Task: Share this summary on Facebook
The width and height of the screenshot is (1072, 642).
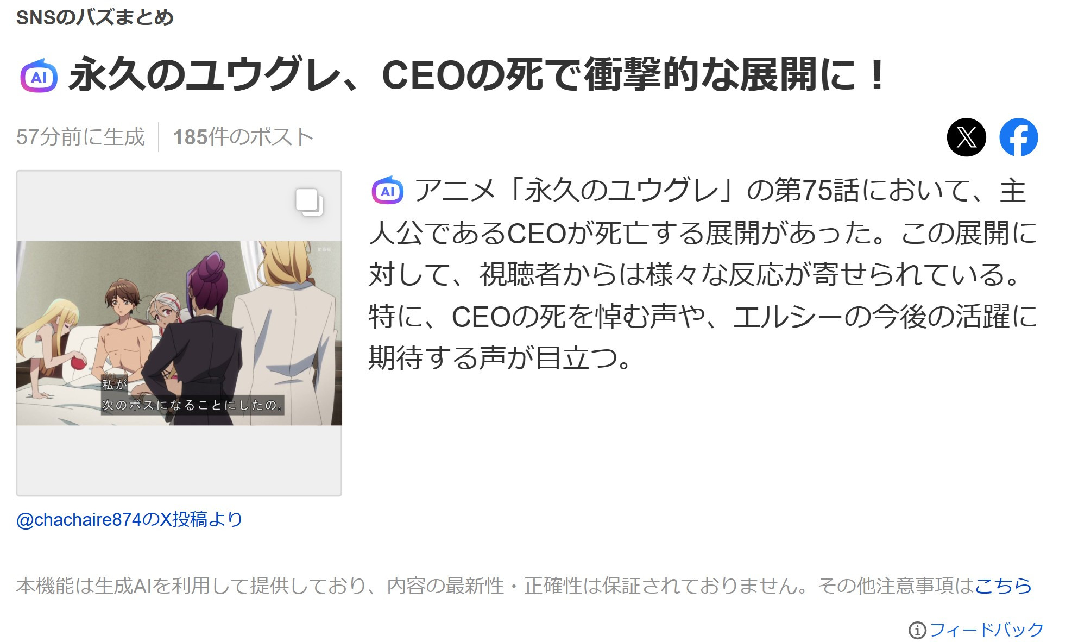Action: [1018, 137]
